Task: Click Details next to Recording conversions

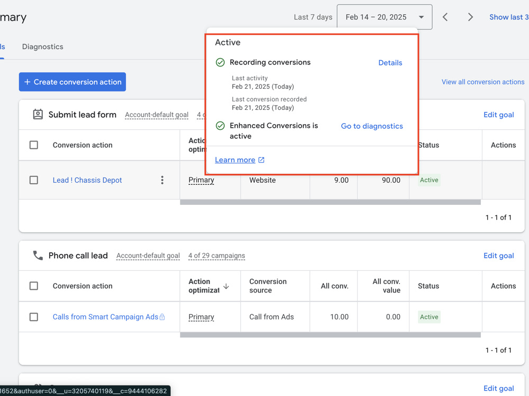Action: pyautogui.click(x=390, y=63)
